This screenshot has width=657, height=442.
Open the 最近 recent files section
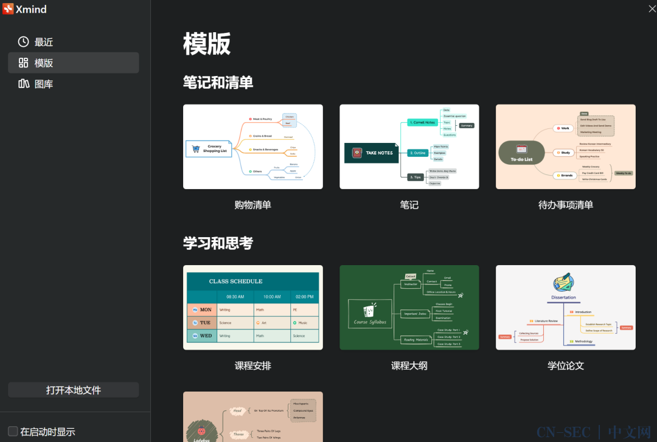(74, 42)
